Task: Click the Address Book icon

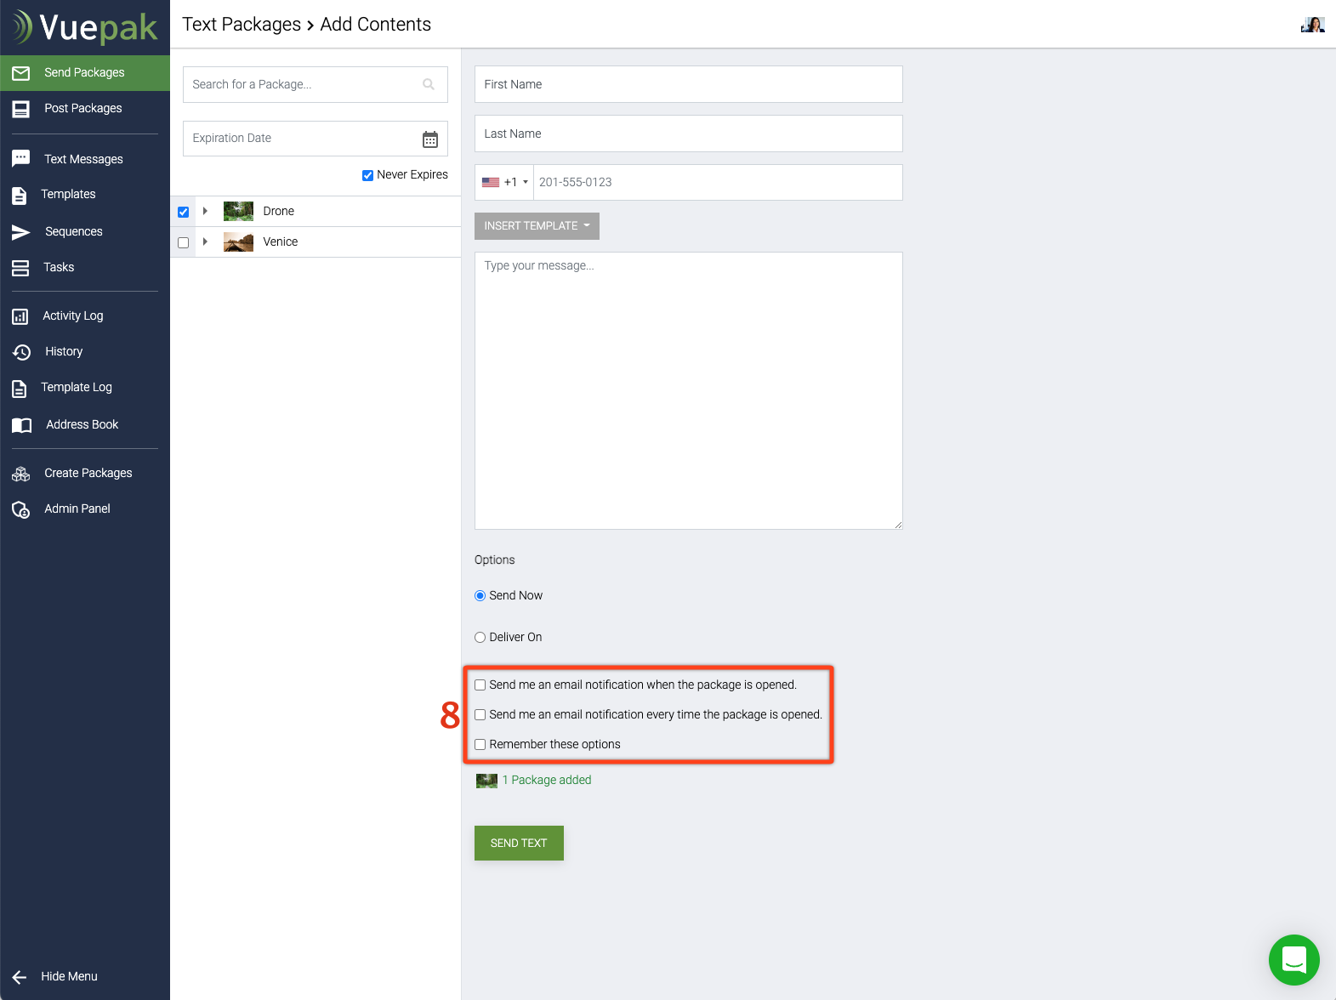Action: click(21, 425)
